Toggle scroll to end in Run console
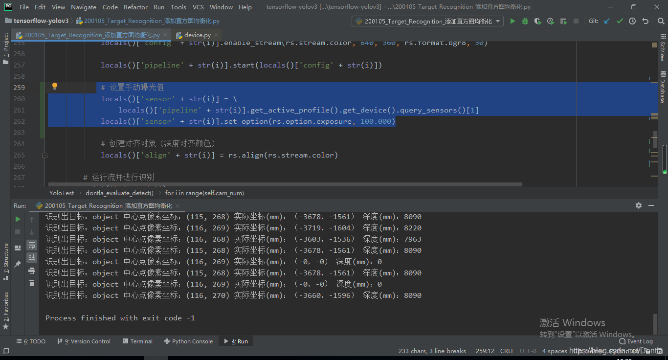This screenshot has height=360, width=668. (32, 257)
